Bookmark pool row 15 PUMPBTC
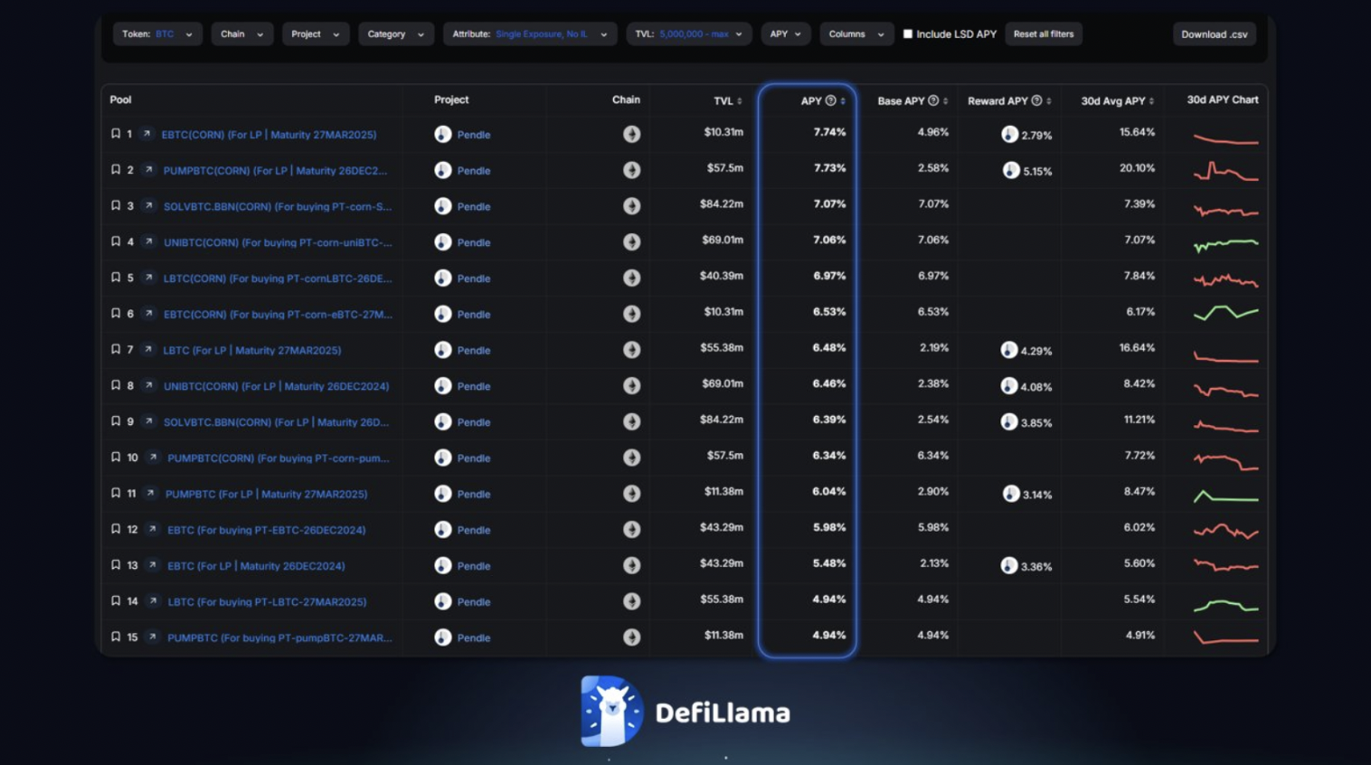The width and height of the screenshot is (1371, 765). click(116, 637)
